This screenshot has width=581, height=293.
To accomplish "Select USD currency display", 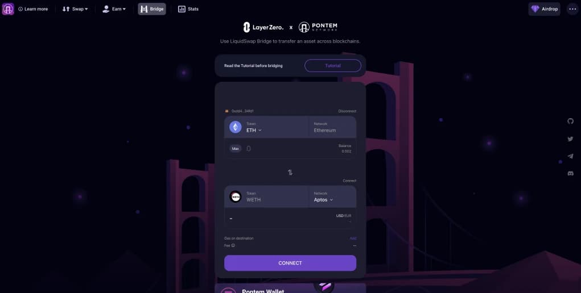I will (x=339, y=216).
